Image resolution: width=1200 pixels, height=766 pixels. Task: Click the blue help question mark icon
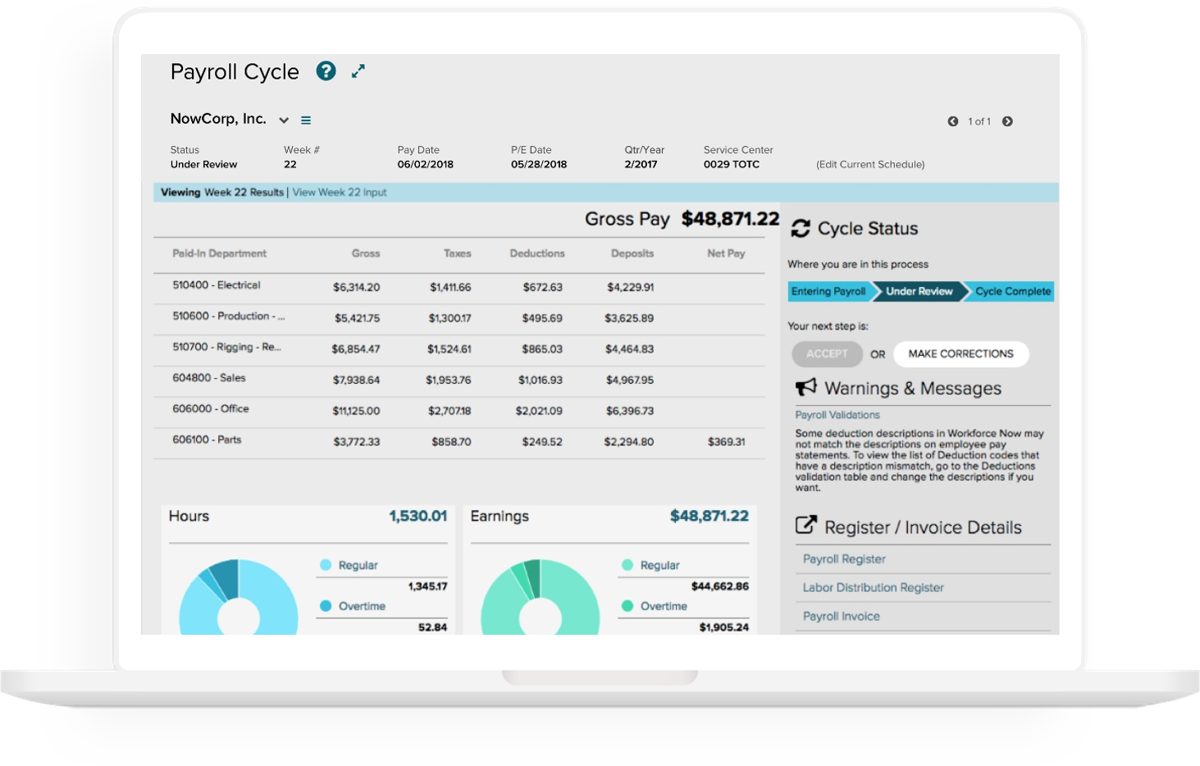tap(326, 71)
